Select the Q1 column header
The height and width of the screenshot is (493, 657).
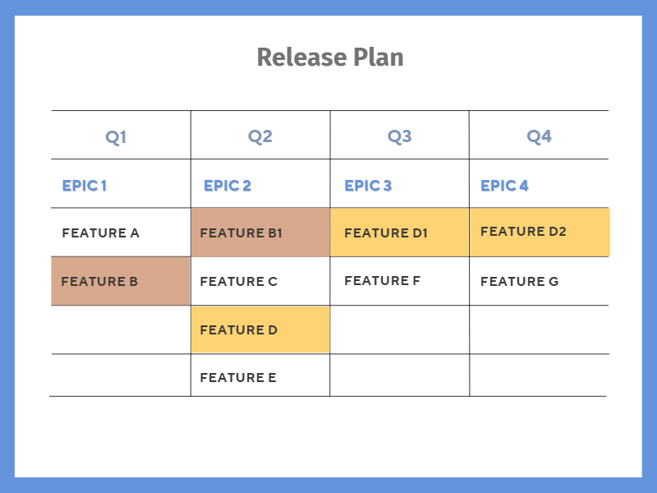[116, 136]
